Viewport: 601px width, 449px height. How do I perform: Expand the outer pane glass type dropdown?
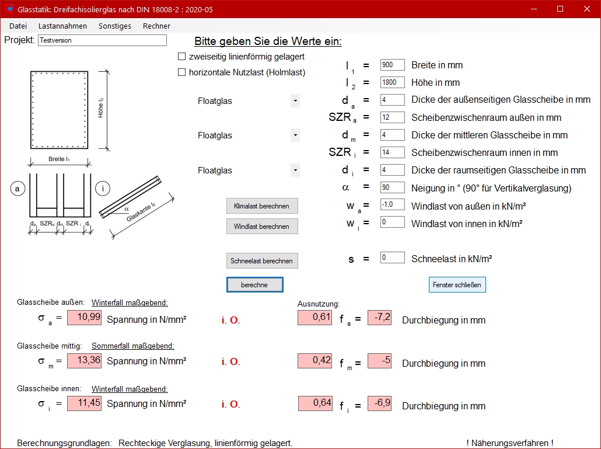tap(295, 101)
